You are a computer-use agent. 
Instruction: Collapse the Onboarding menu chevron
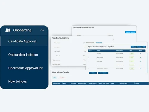42,30
